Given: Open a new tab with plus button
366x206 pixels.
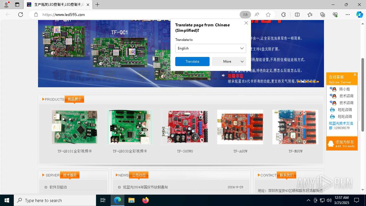Looking at the screenshot, I should click(97, 5).
